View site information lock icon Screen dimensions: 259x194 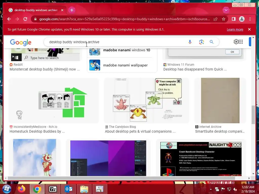[x=35, y=19]
